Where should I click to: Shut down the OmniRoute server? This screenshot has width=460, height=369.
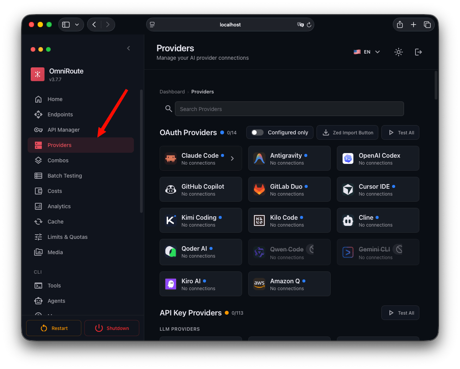point(112,328)
